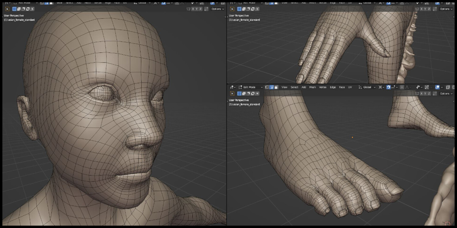The image size is (457, 228).
Task: Toggle Z axis mirror in hand viewport
Action: pyautogui.click(x=429, y=9)
